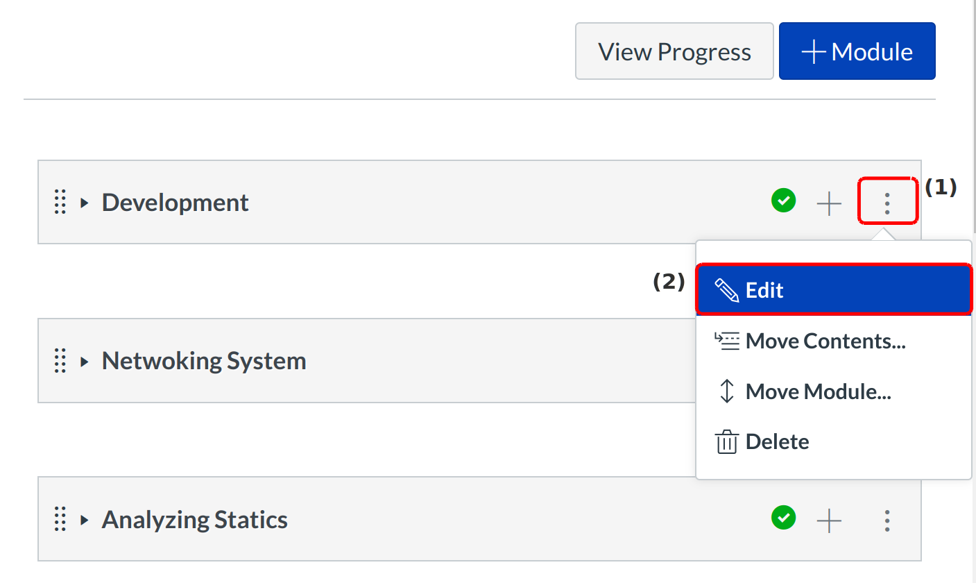The height and width of the screenshot is (583, 976).
Task: Grab the Netwoking System drag handle
Action: pyautogui.click(x=60, y=361)
